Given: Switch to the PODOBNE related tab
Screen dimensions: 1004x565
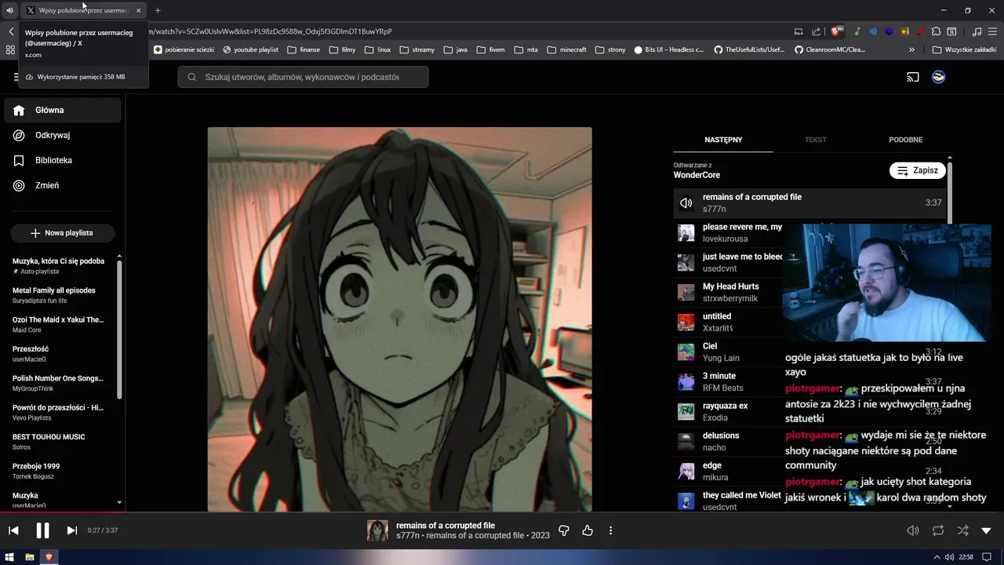Looking at the screenshot, I should pos(905,140).
